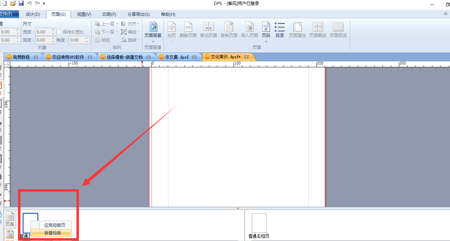Screen dimensions: 450x241
Task: Open the 页面背景 page background tool
Action: 153,30
